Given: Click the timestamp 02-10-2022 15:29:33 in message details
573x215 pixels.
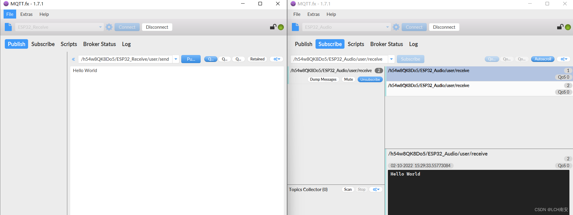Looking at the screenshot, I should tap(420, 166).
